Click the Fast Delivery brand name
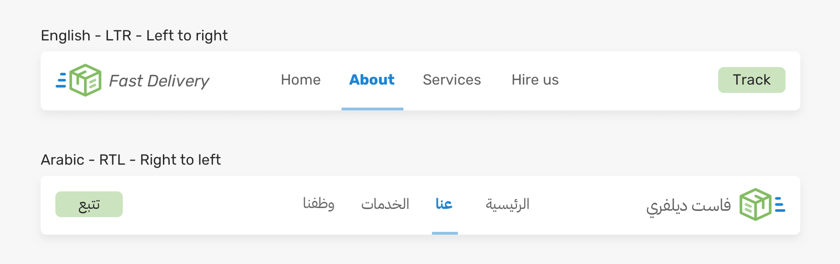Image resolution: width=840 pixels, height=264 pixels. (159, 81)
